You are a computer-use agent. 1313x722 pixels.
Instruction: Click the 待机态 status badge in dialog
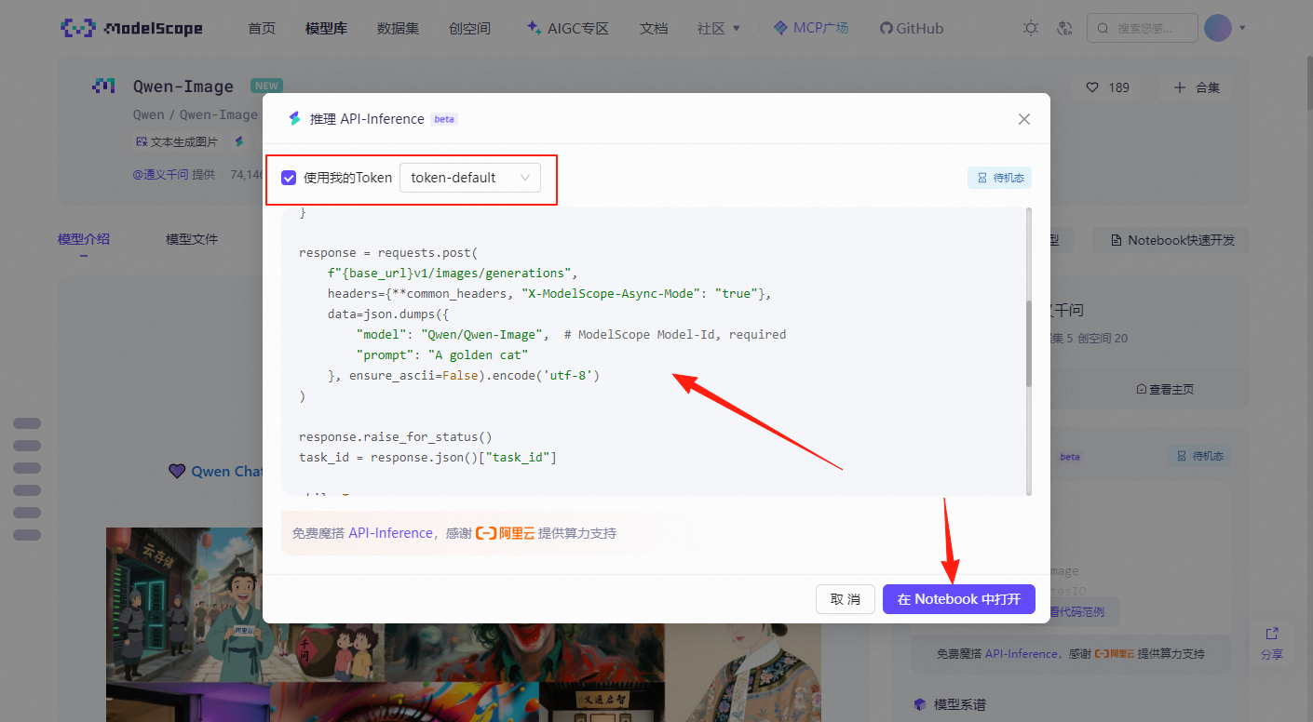pos(999,178)
